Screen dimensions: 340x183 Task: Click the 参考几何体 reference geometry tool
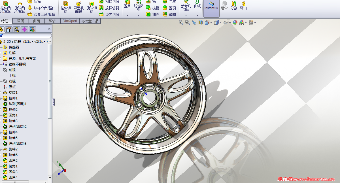[x=186, y=6]
